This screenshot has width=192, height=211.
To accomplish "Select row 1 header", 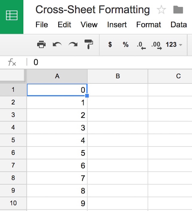I will (13, 90).
